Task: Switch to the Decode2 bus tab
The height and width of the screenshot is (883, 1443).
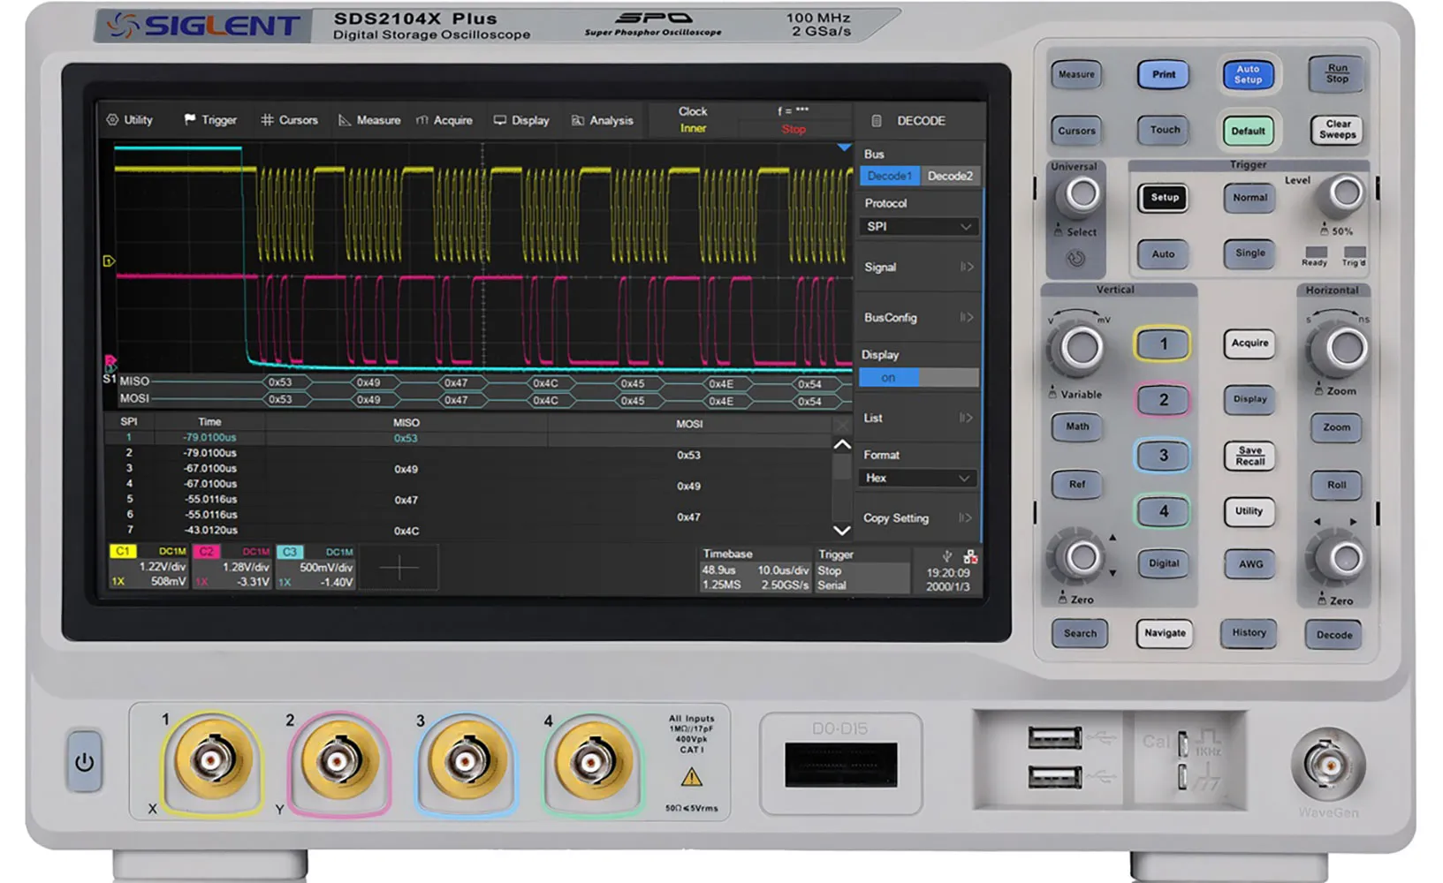Action: (950, 176)
